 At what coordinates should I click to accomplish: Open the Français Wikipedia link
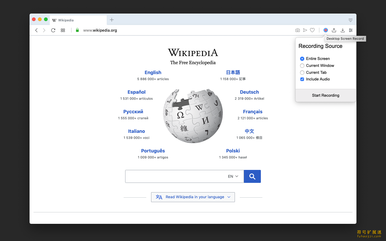click(253, 112)
